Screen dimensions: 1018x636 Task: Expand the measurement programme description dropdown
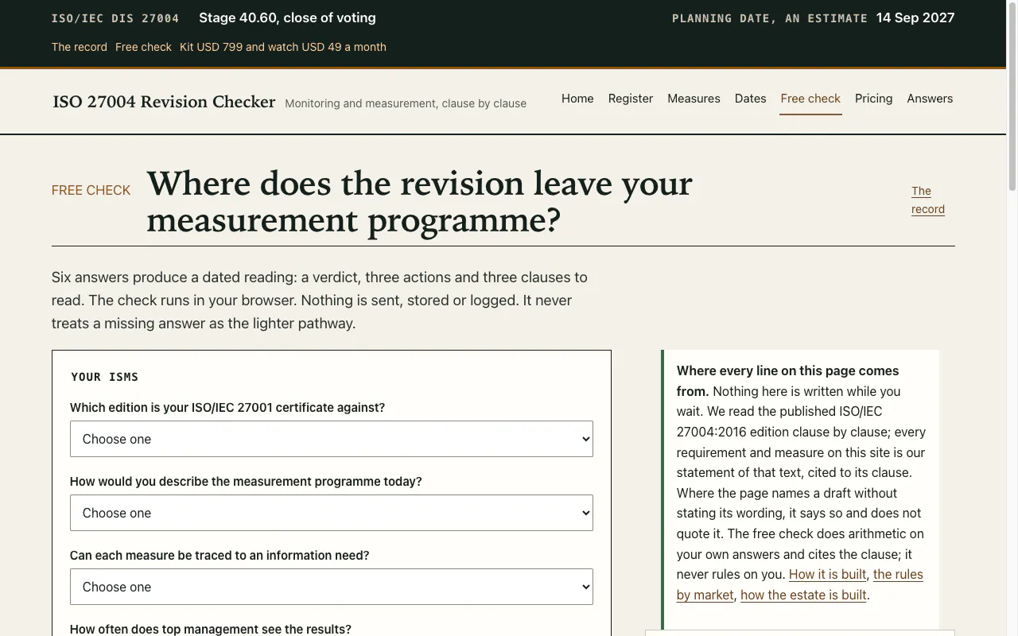[331, 513]
